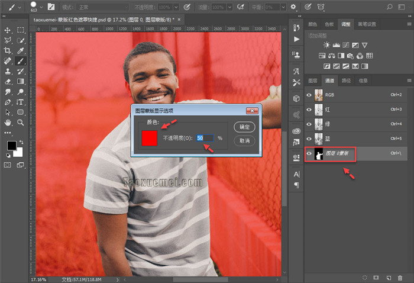Pick the Eyedropper tool

pyautogui.click(x=21, y=50)
